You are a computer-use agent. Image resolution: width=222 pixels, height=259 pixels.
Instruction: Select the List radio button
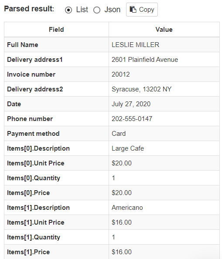click(68, 10)
